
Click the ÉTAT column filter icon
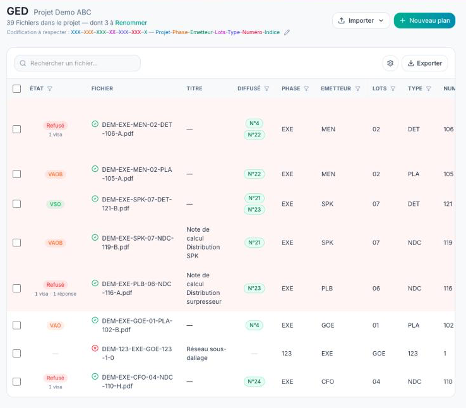pyautogui.click(x=50, y=88)
